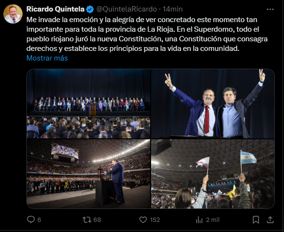Open photo of speaker at podium in arena
This screenshot has height=232, width=284.
[x=89, y=174]
